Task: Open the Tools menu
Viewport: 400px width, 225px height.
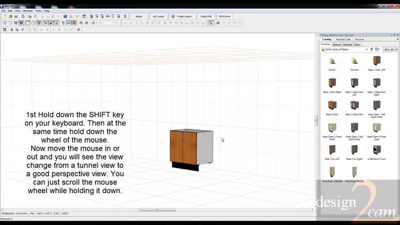Action: click(38, 11)
